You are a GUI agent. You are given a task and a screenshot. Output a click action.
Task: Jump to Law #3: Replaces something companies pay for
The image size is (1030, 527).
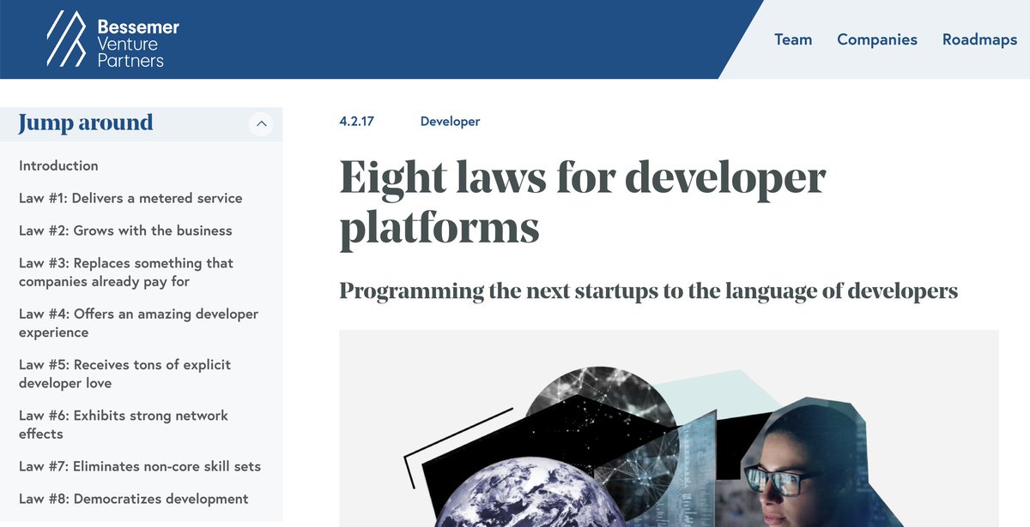pos(126,272)
